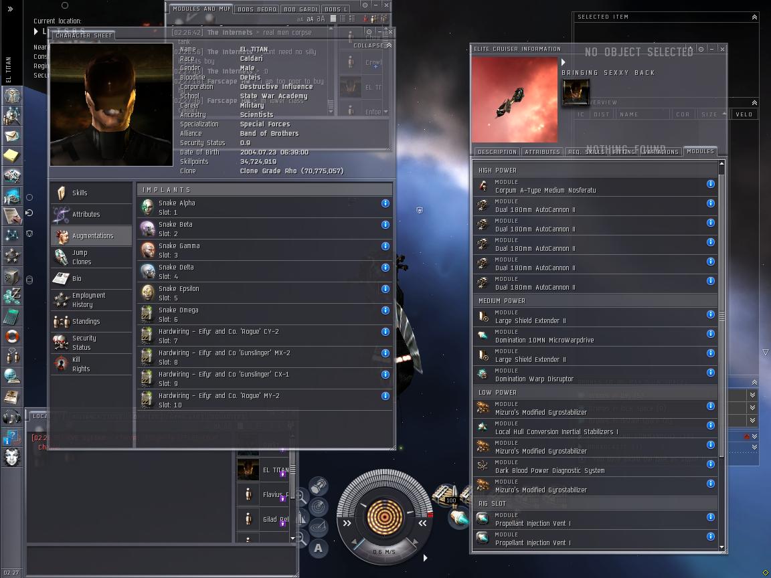Screen dimensions: 771x578
Task: Collapse the Overview panel
Action: 754,103
